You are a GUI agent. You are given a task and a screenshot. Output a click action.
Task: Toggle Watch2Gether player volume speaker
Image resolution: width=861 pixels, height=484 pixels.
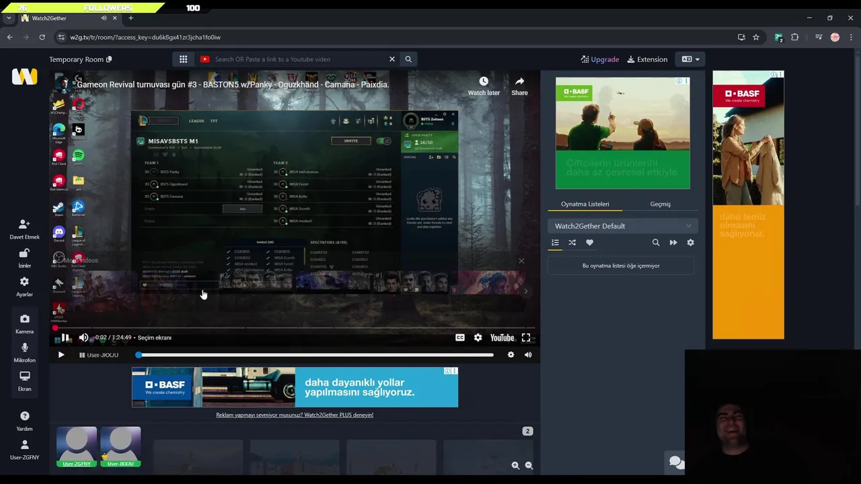(x=528, y=355)
